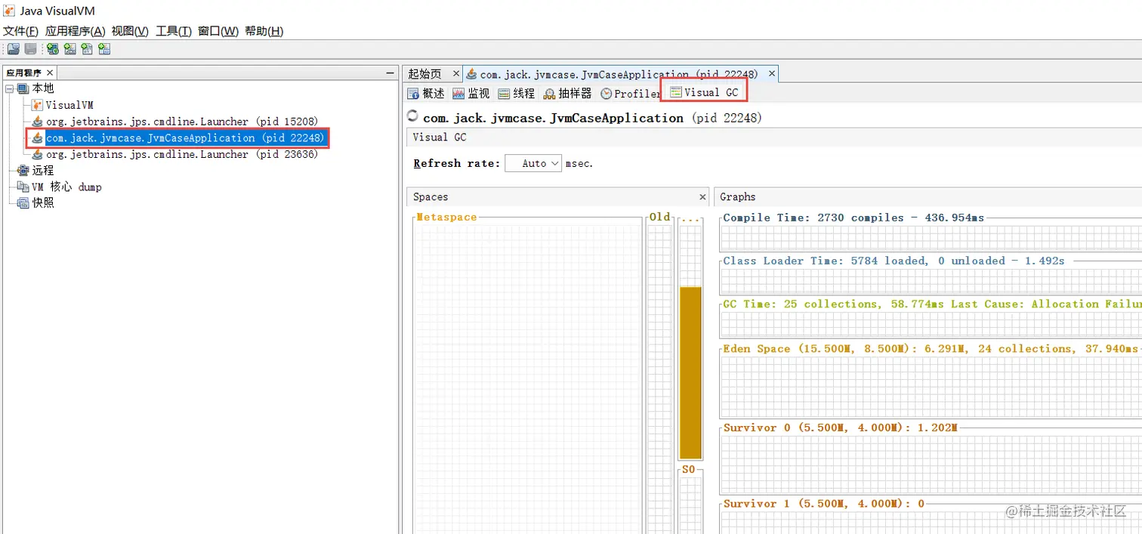The height and width of the screenshot is (534, 1142).
Task: Open the Refresh rate Auto dropdown
Action: point(533,163)
